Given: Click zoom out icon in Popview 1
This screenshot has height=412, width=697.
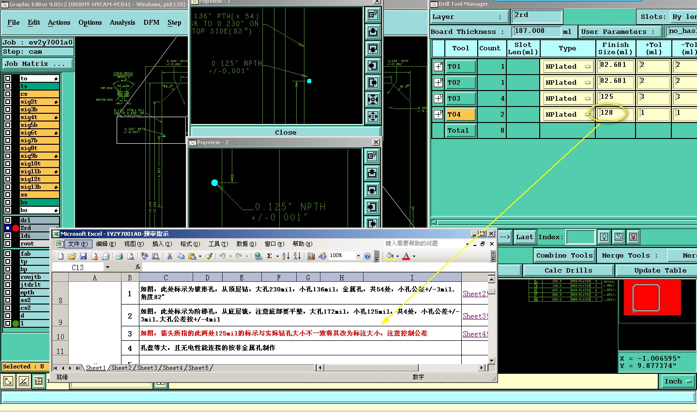Looking at the screenshot, I should tap(373, 116).
